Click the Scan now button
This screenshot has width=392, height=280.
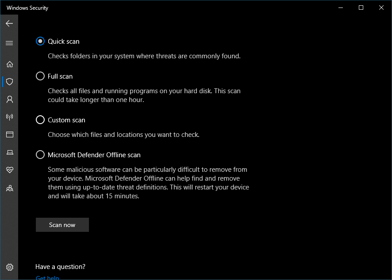pyautogui.click(x=62, y=225)
